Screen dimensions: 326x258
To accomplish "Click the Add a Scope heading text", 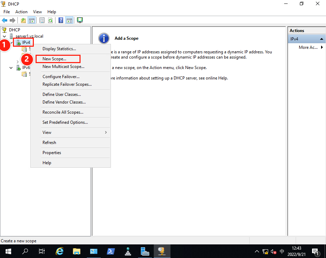I will click(127, 38).
